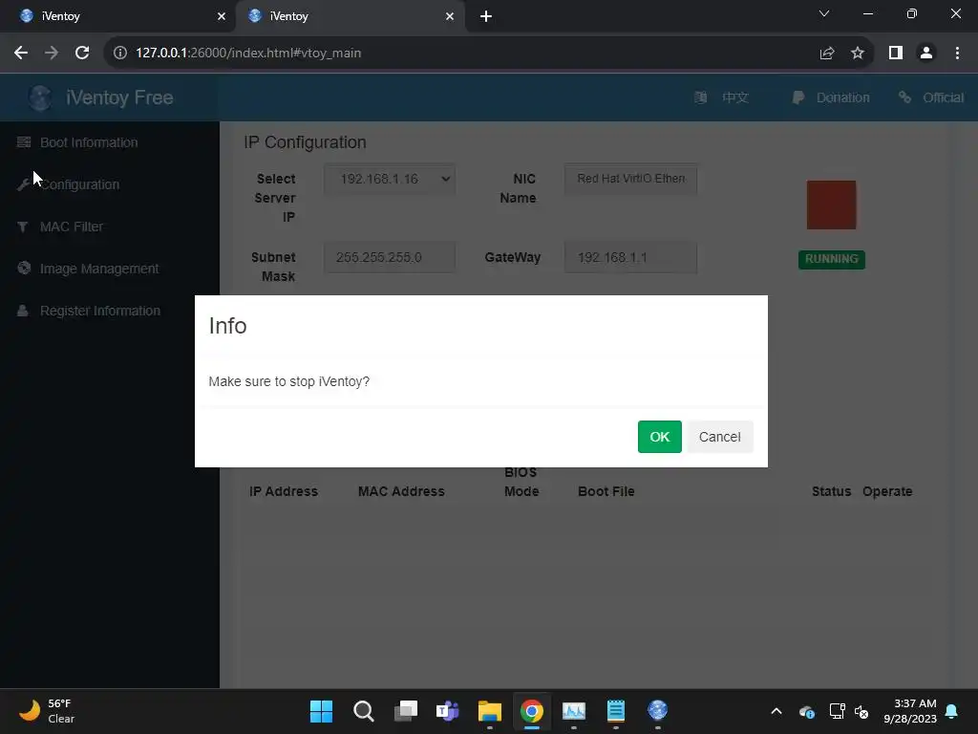Open Image Management in sidebar

[x=99, y=269]
